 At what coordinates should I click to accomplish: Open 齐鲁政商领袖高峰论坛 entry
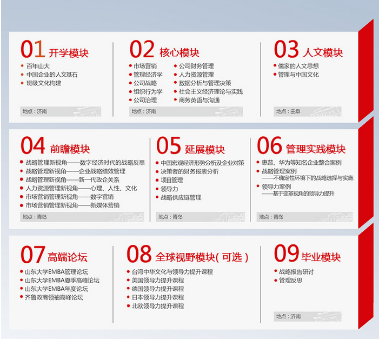point(54,297)
